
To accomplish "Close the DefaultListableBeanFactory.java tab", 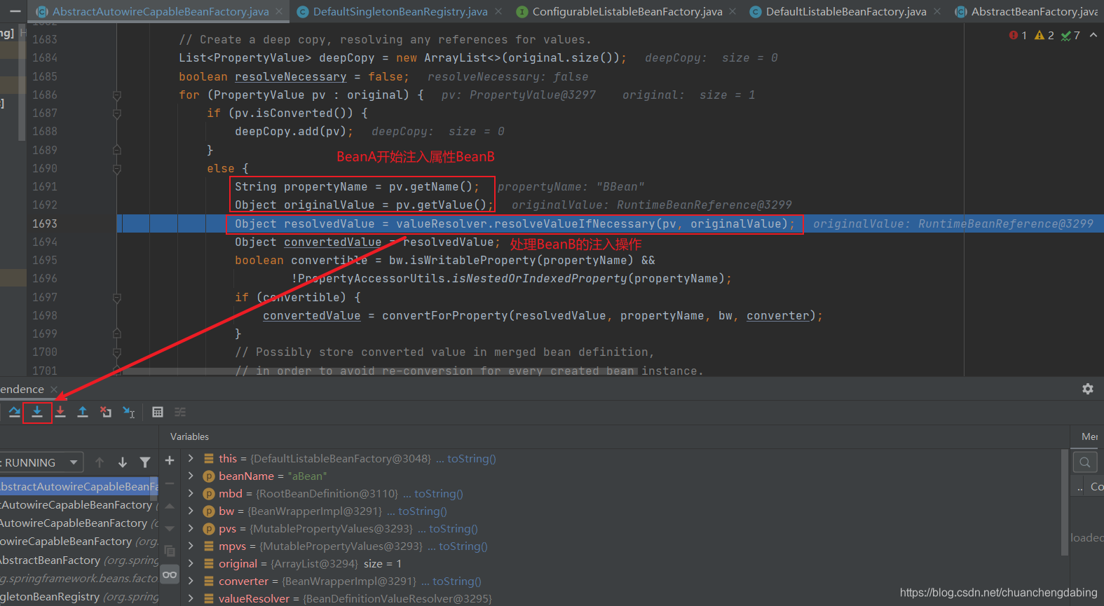I will click(x=937, y=11).
